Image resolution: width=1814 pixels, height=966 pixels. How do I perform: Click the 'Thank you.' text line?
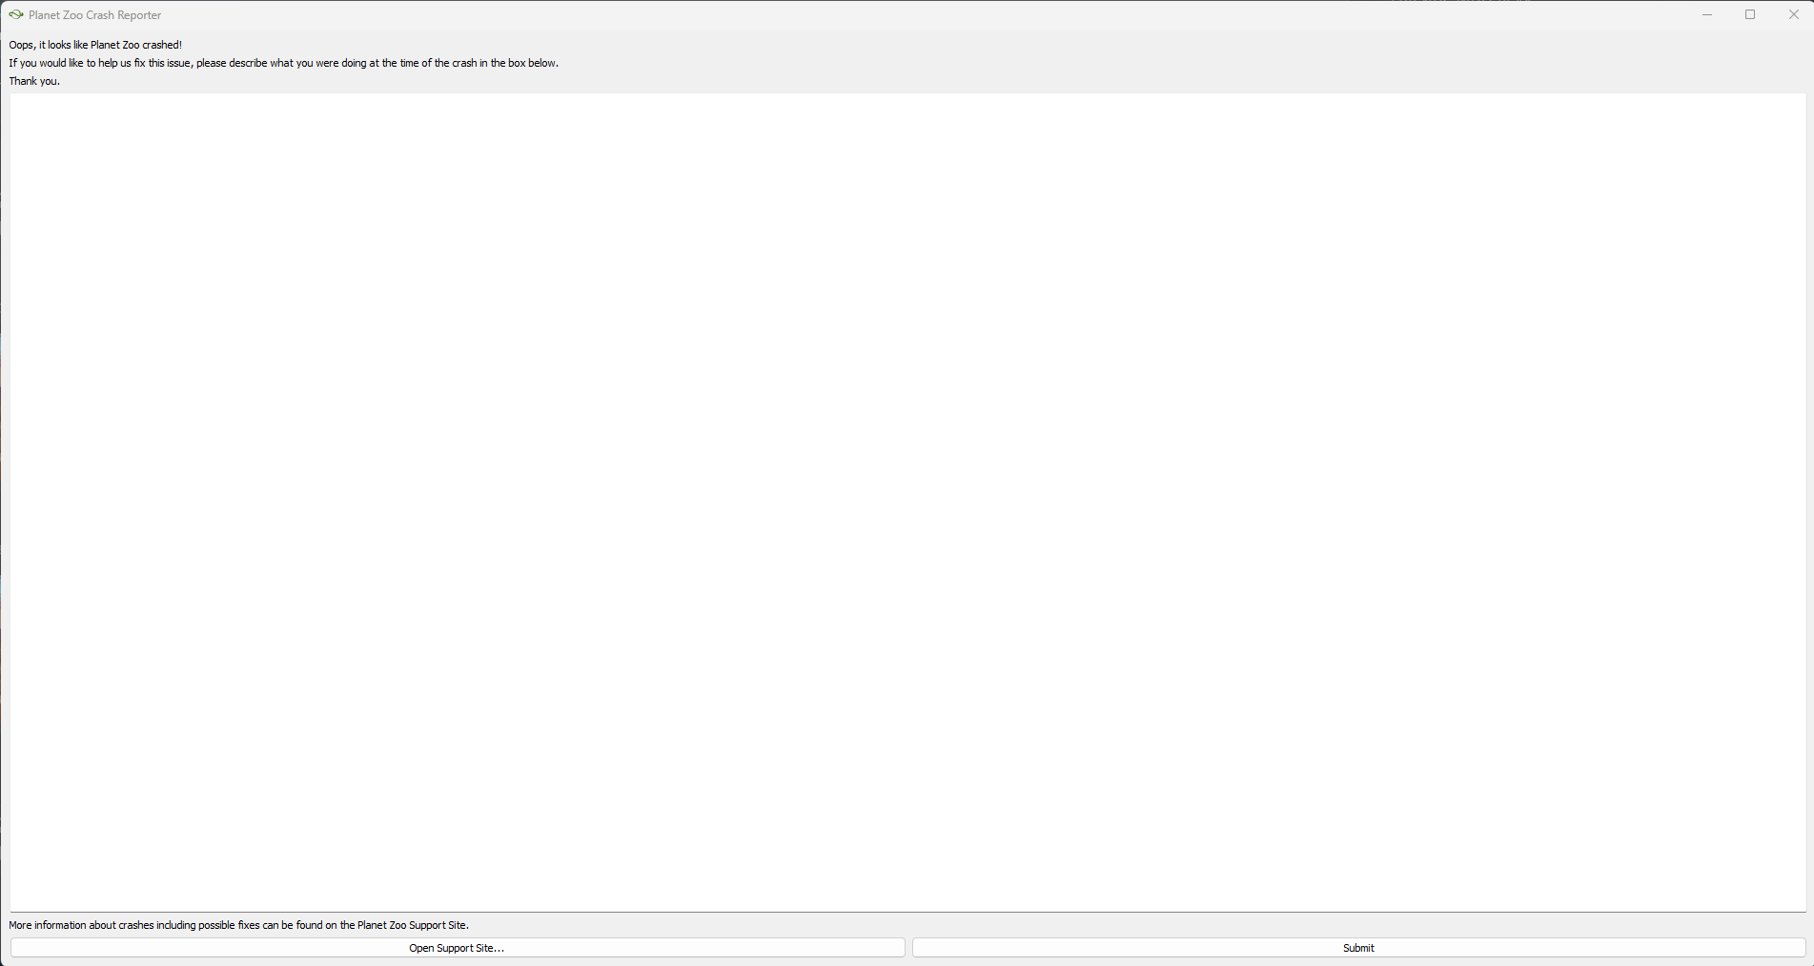34,81
